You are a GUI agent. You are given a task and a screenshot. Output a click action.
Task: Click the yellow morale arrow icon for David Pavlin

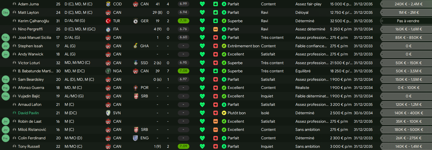pos(224,113)
